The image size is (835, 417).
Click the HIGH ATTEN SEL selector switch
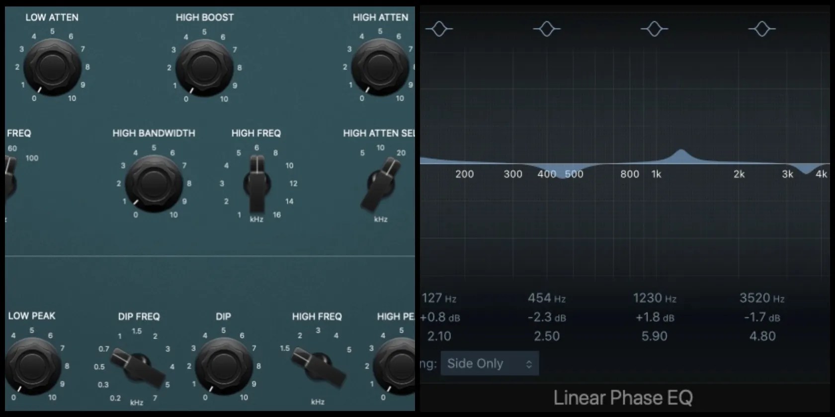(381, 185)
